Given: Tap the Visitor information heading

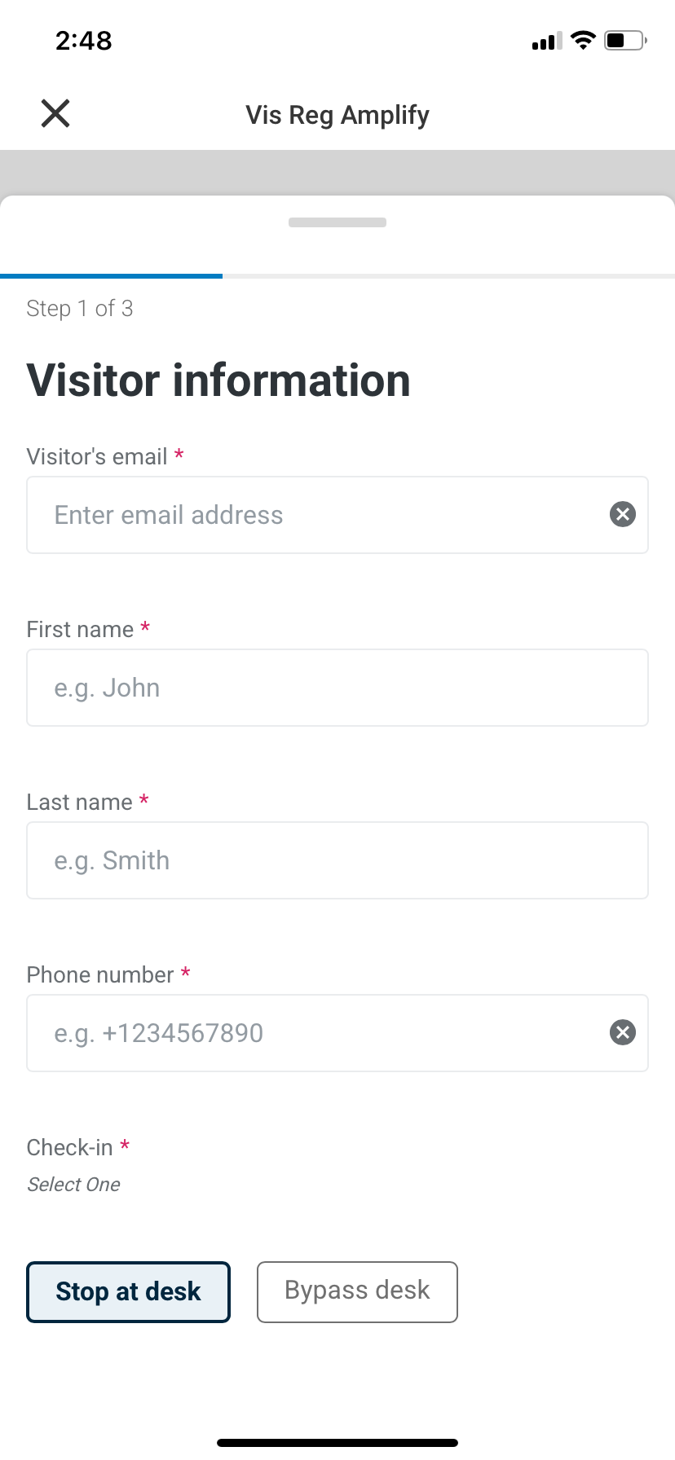Looking at the screenshot, I should tap(218, 380).
